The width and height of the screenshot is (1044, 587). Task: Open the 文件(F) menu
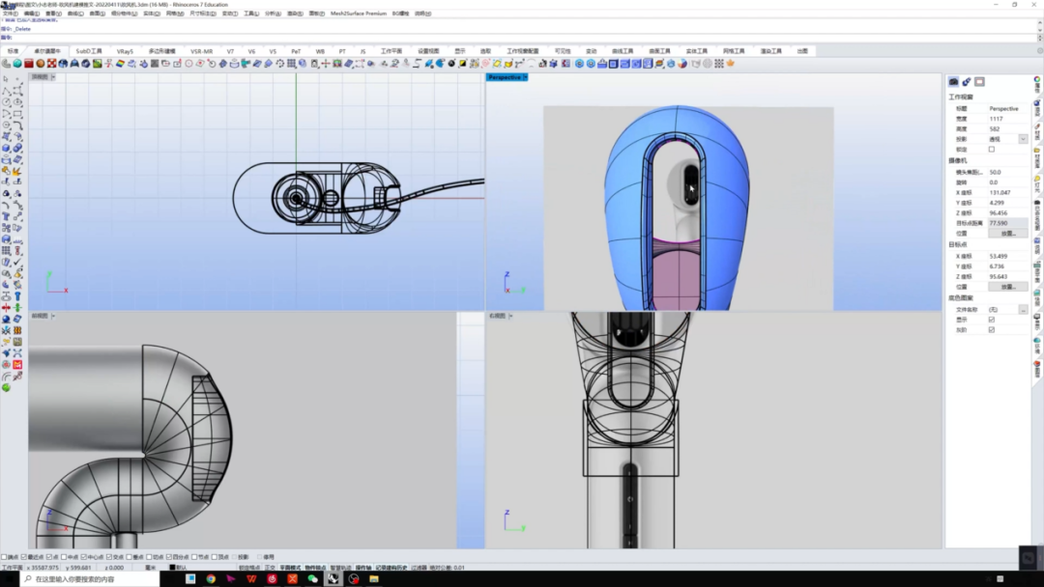[10, 14]
